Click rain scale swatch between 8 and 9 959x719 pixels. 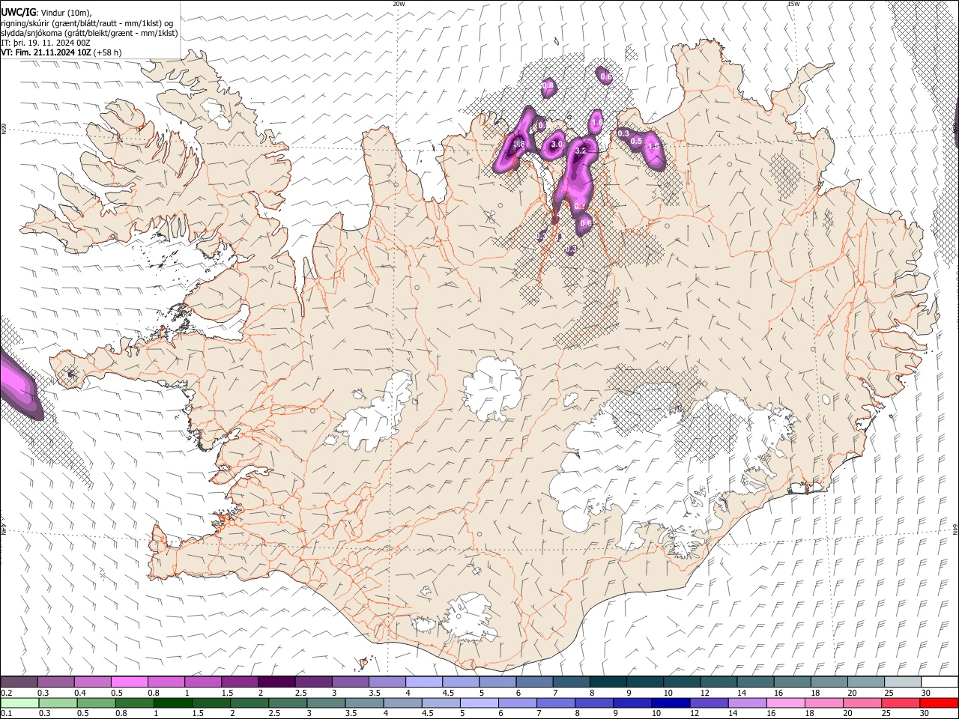coord(594,703)
